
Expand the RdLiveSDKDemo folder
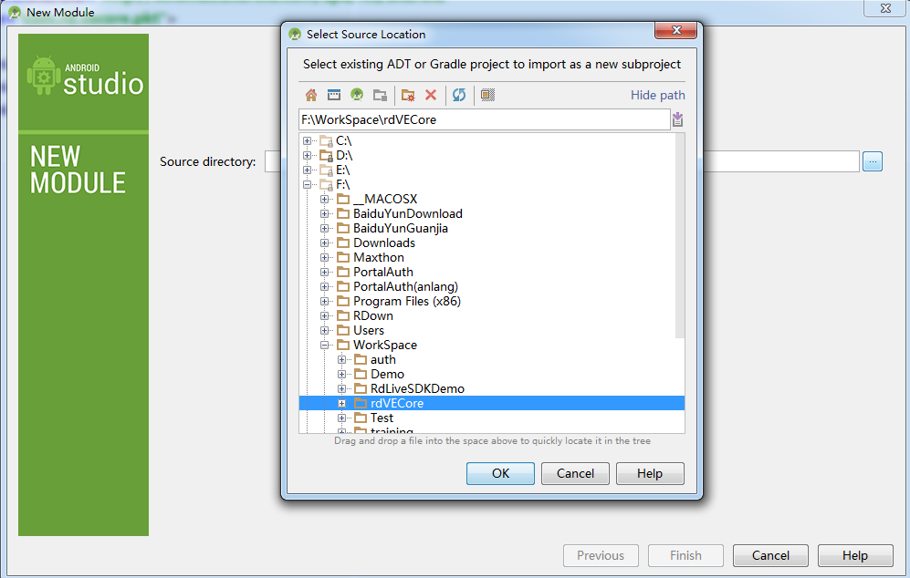(342, 389)
